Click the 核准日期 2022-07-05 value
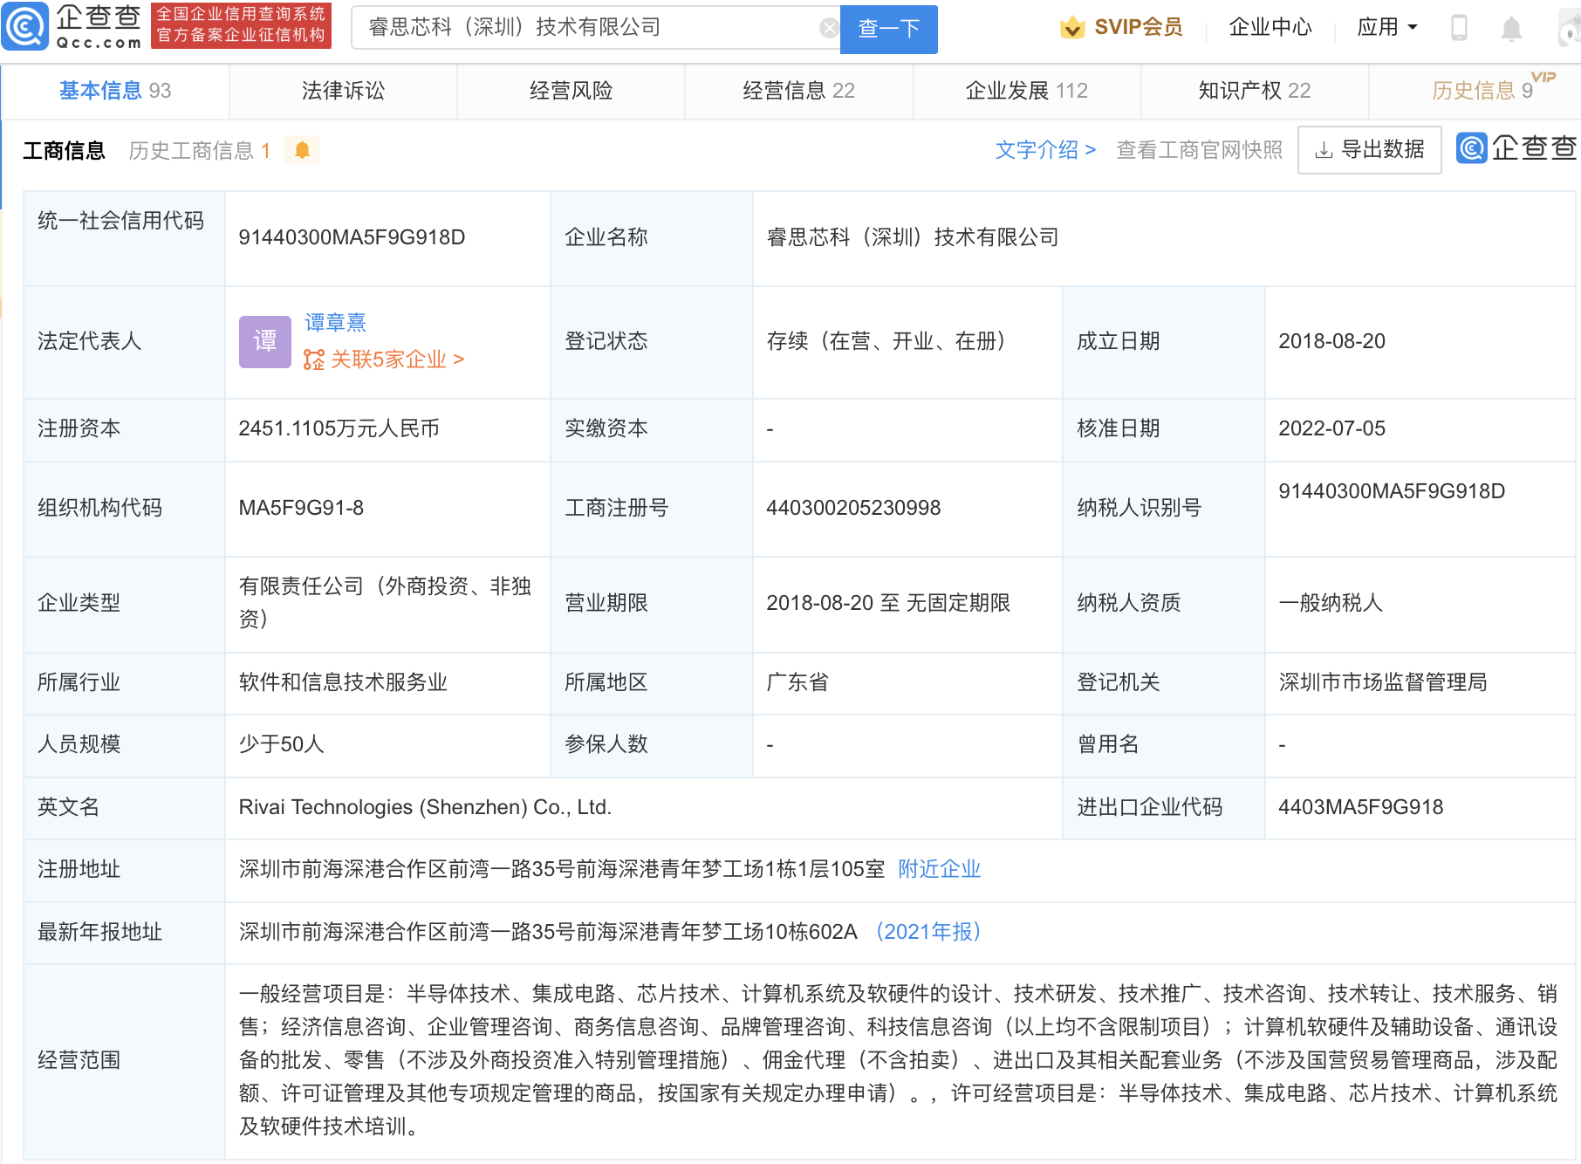1581x1164 pixels. coord(1331,428)
